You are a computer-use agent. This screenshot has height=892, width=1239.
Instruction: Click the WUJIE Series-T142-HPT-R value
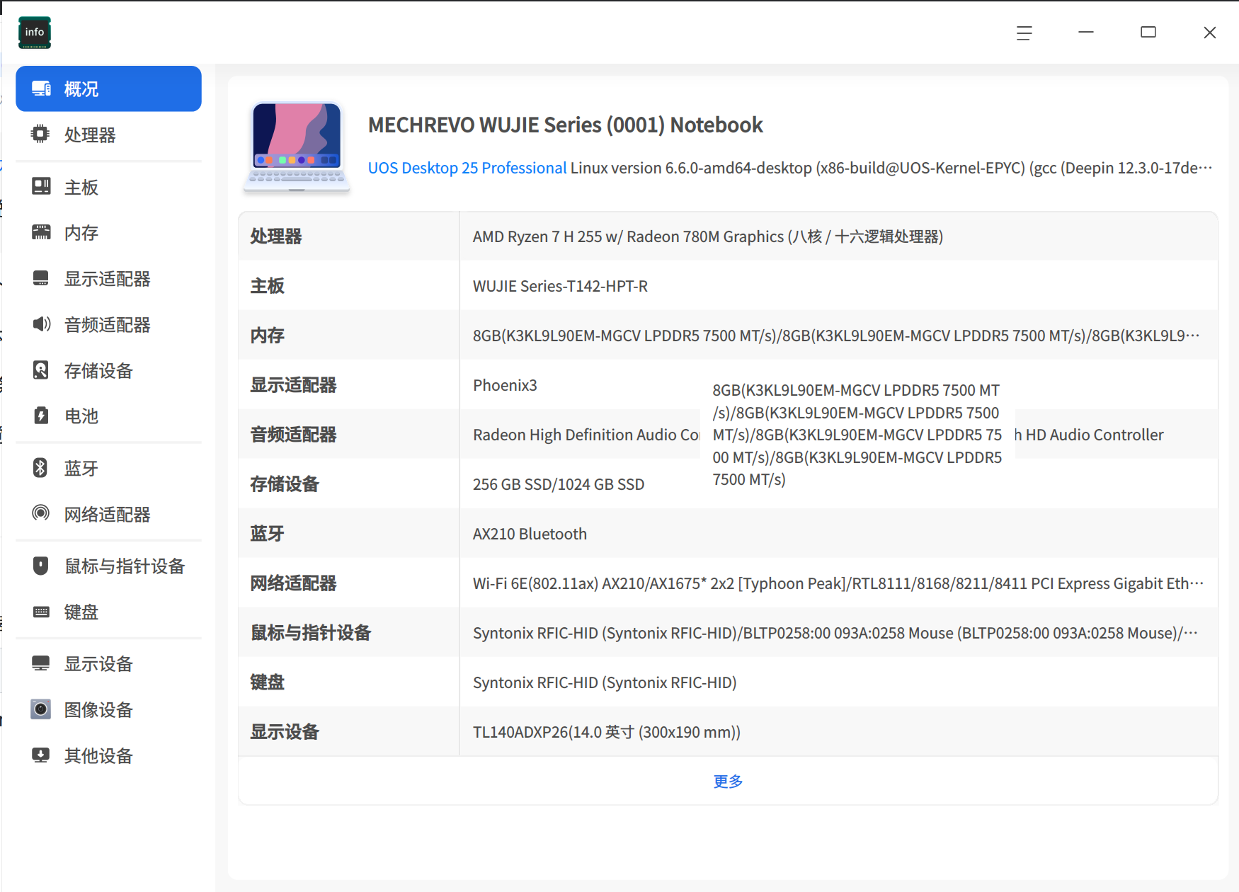(560, 286)
